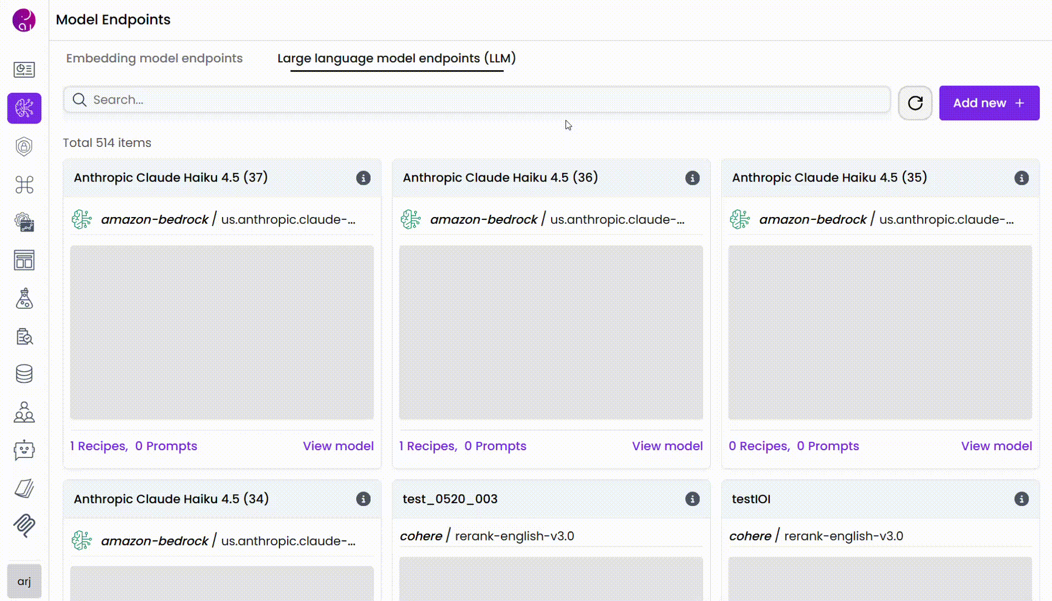Show info for Claude Haiku 4.5 (35)
1052x601 pixels.
coord(1021,178)
